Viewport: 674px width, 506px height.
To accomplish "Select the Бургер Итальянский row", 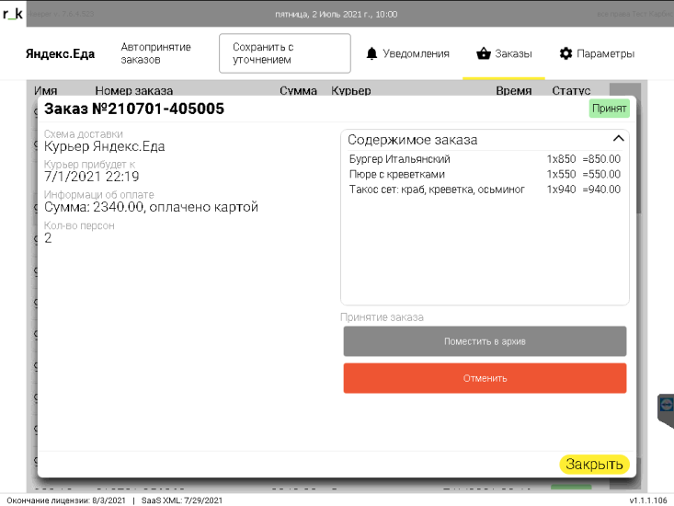I will click(x=485, y=159).
